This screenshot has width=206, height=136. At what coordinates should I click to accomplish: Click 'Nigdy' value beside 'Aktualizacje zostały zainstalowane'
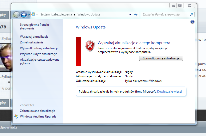(x=129, y=76)
